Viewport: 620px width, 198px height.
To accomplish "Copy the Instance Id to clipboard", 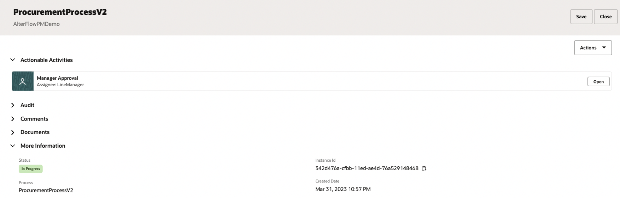I will [424, 168].
